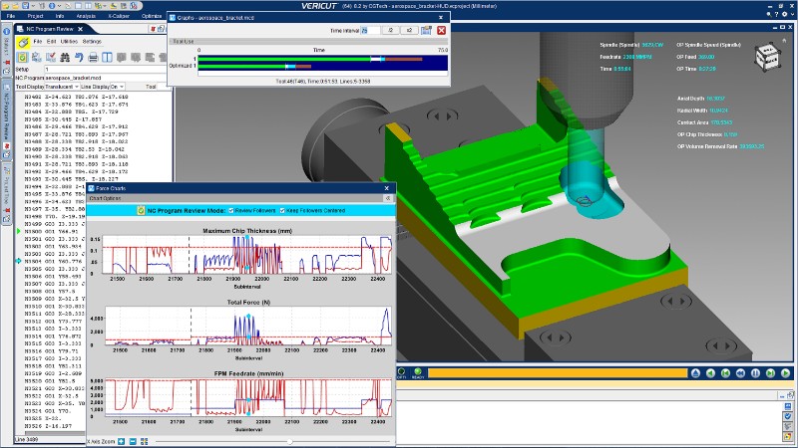Open the Info menu
The width and height of the screenshot is (798, 448).
60,16
